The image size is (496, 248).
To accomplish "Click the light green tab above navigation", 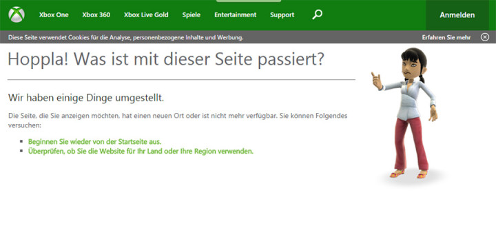I will coord(249,1).
